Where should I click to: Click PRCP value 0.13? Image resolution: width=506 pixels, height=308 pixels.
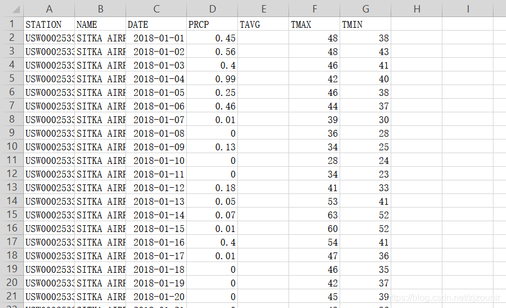point(212,147)
